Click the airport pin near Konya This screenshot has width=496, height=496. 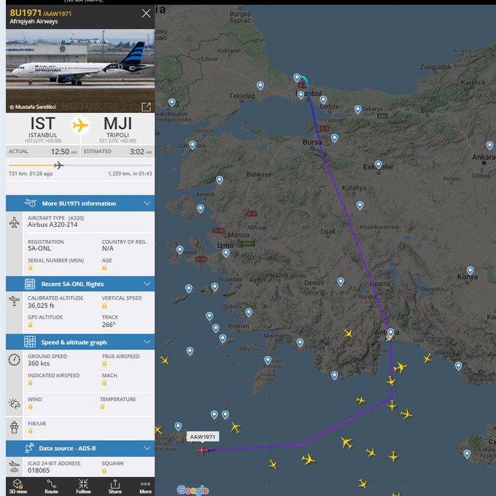point(470,271)
